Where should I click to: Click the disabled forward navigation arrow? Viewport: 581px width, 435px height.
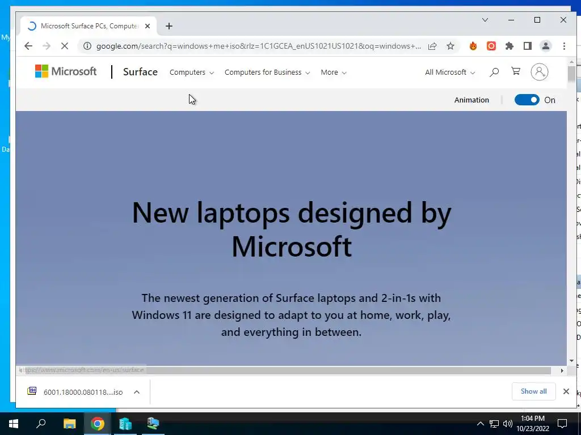(47, 46)
